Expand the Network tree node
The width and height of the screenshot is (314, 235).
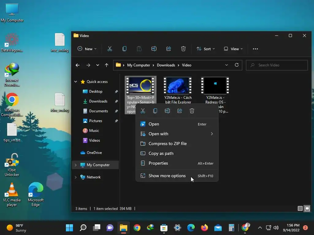[x=76, y=177]
